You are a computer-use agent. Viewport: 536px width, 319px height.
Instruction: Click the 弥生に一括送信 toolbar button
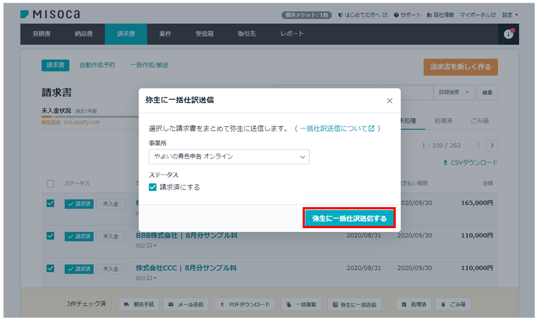(355, 304)
